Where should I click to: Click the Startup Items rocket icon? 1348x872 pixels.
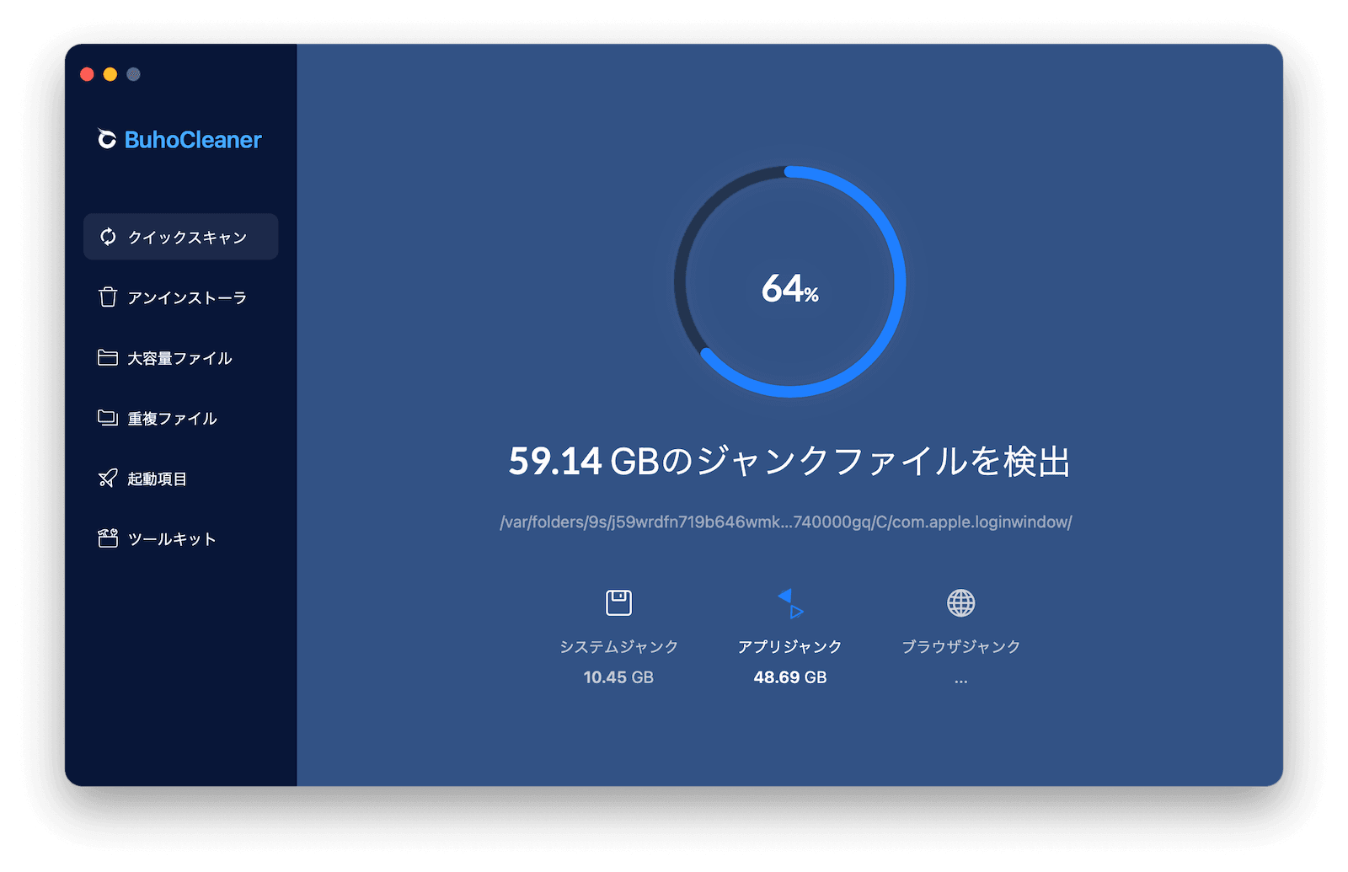[107, 479]
